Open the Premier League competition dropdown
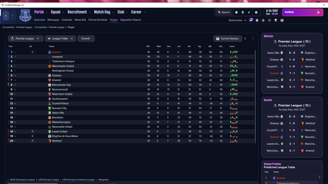Screen dimensions: 328x184 [x=26, y=39]
